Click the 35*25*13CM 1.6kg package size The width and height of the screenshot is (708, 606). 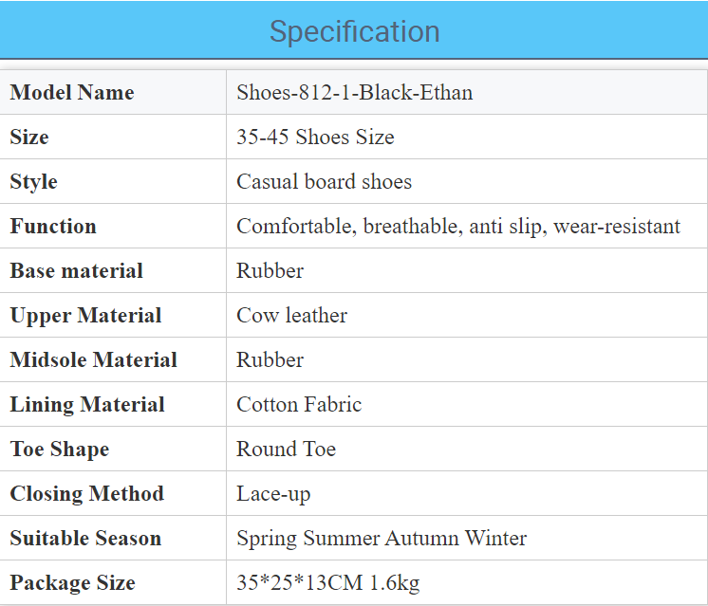[x=328, y=582]
